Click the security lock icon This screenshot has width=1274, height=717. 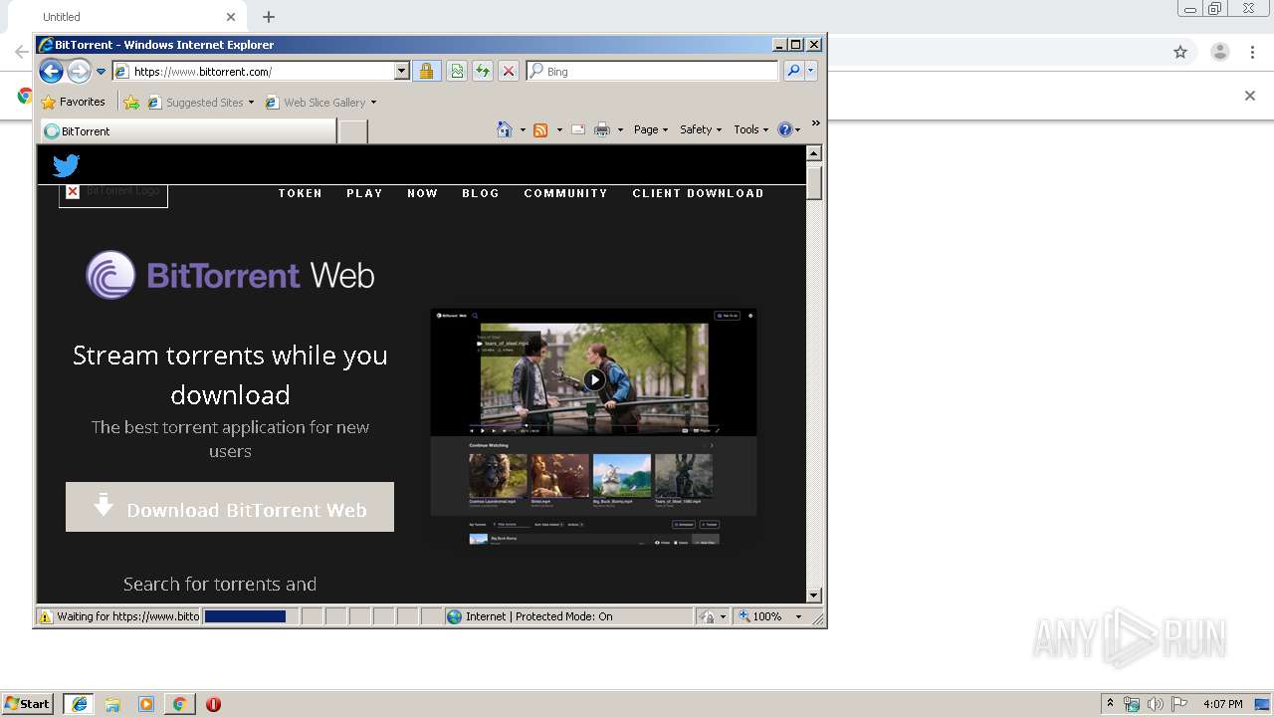tap(426, 72)
